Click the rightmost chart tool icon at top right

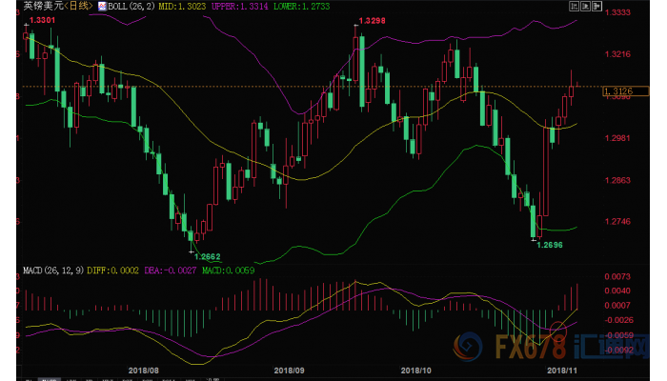tap(597, 5)
